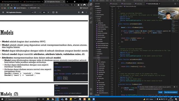Switch to Course Pemrograman Framework Chrome tab

tap(33, 2)
